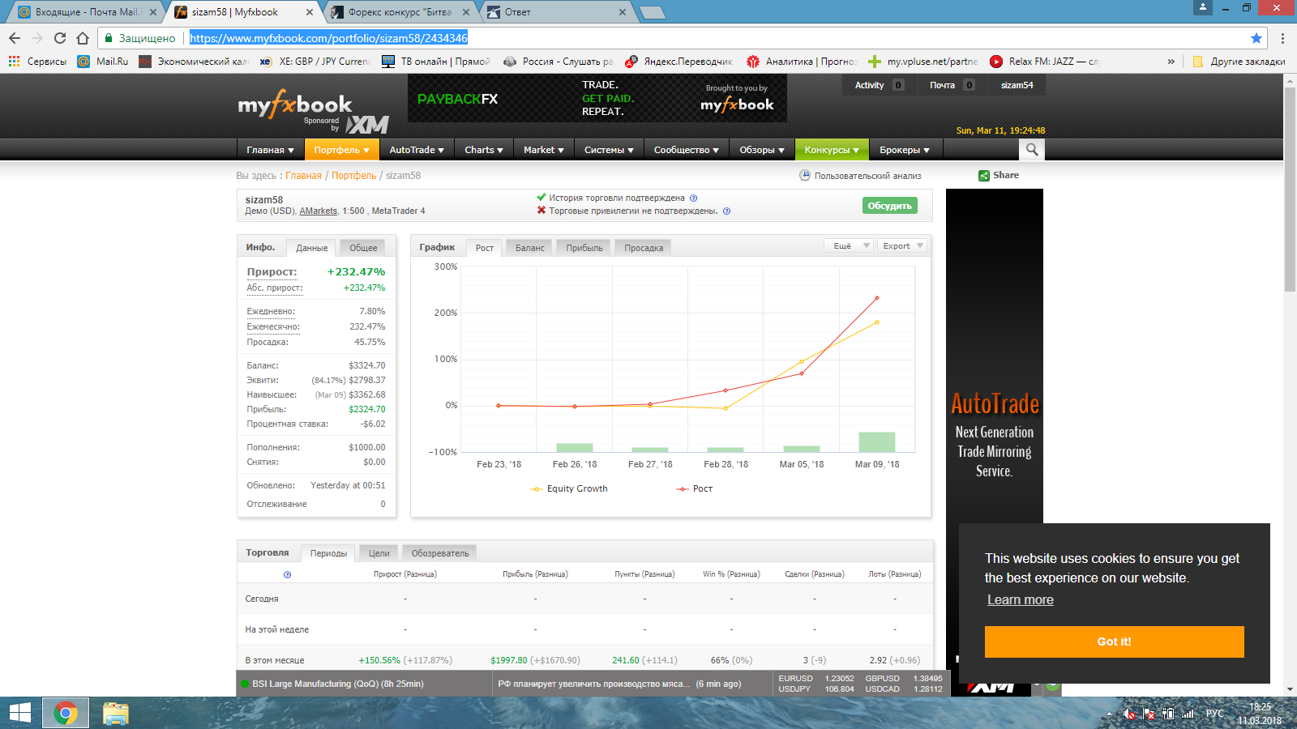Open site search magnifier icon
The width and height of the screenshot is (1297, 729).
coord(1032,149)
